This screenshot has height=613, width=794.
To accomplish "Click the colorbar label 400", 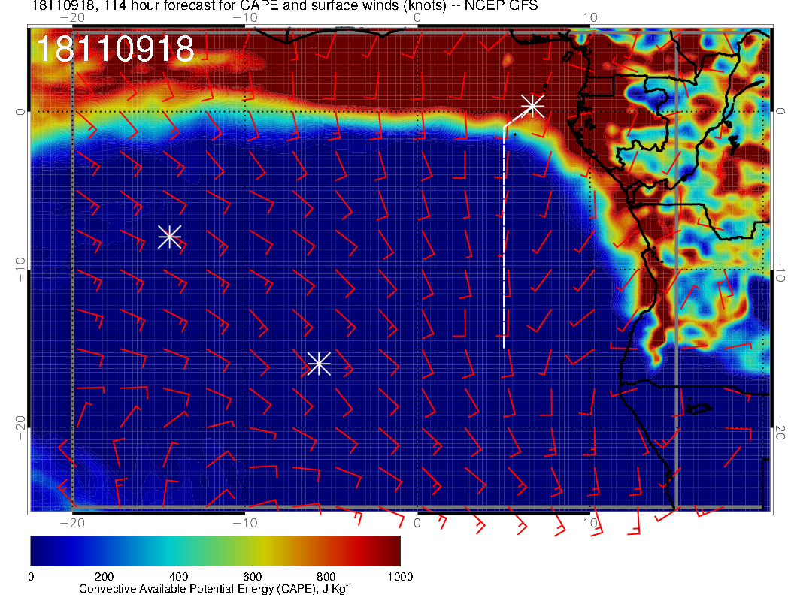I will point(178,577).
